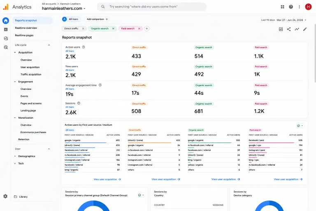Remove the Direct traffic comparison chip

coord(83,29)
